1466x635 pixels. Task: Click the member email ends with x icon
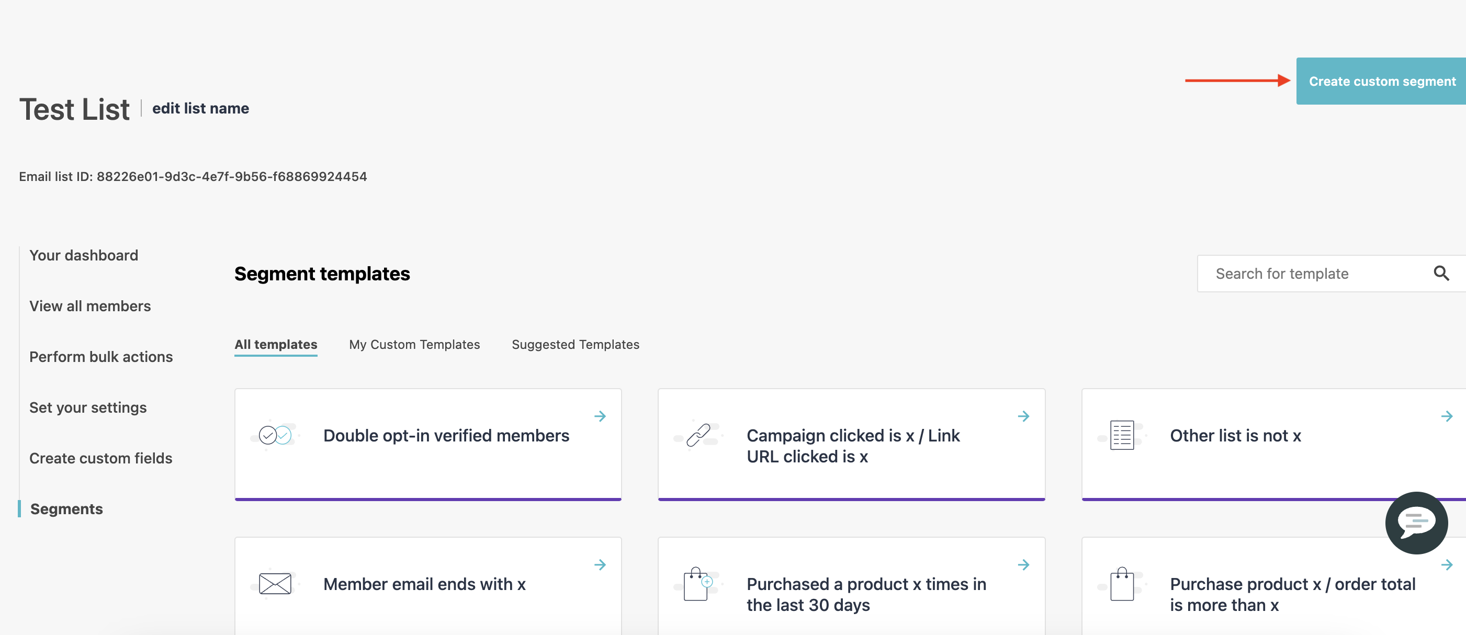[x=275, y=584]
